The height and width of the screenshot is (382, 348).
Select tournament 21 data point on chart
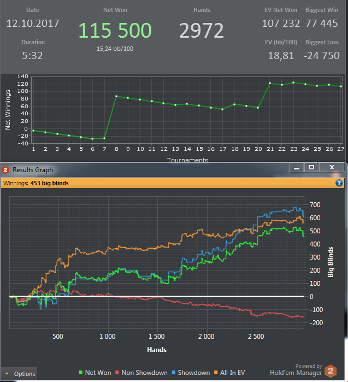coord(270,83)
